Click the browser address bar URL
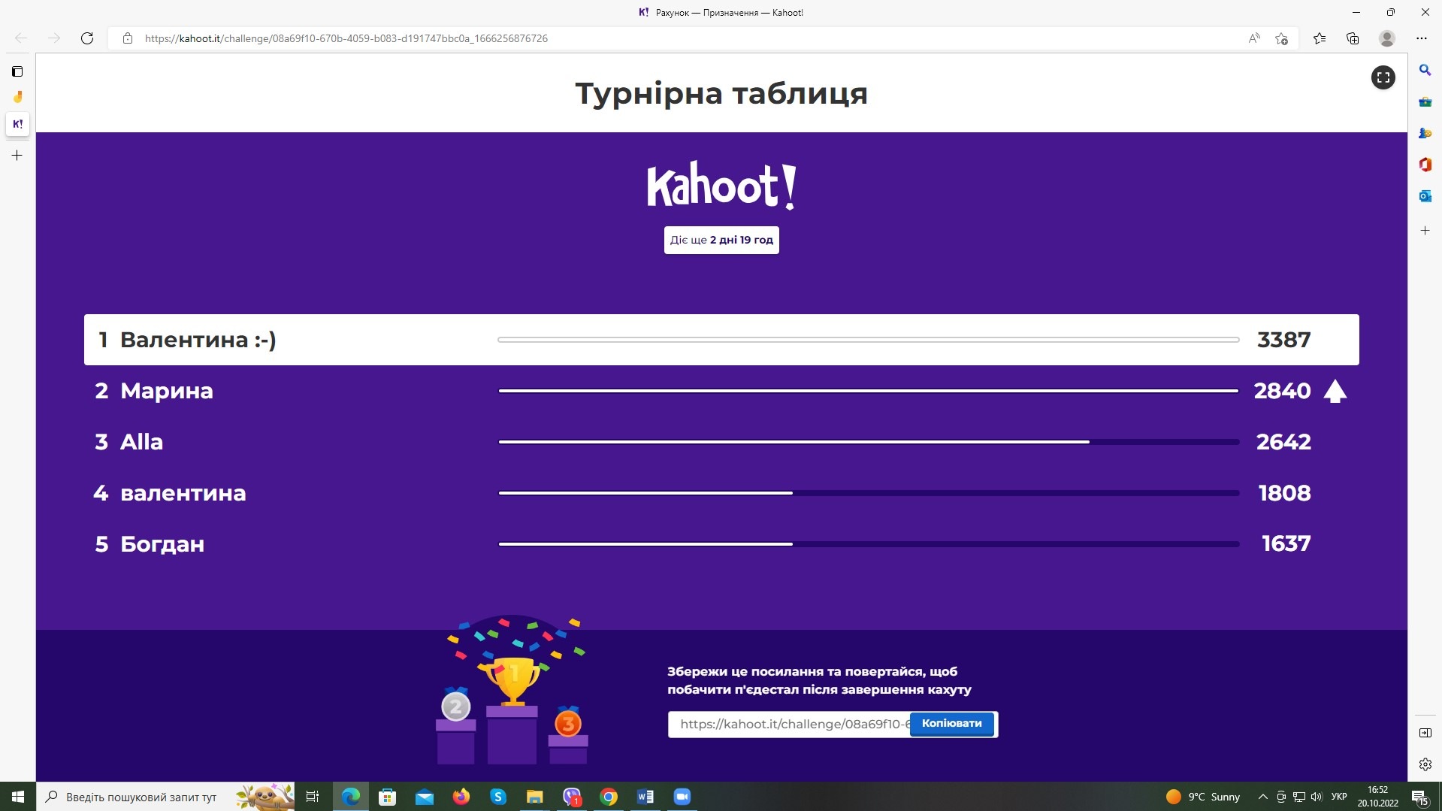This screenshot has width=1442, height=811. (346, 38)
